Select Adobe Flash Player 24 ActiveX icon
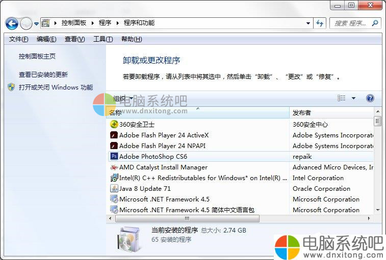 pyautogui.click(x=114, y=135)
